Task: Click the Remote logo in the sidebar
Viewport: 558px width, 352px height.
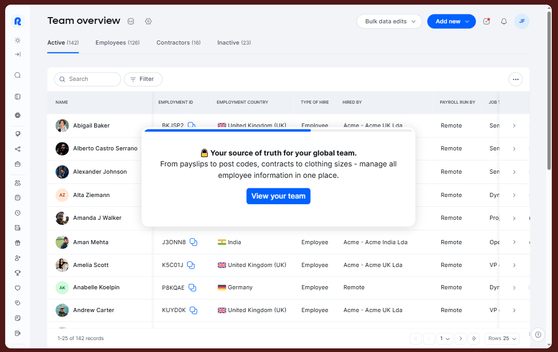Action: (x=18, y=21)
